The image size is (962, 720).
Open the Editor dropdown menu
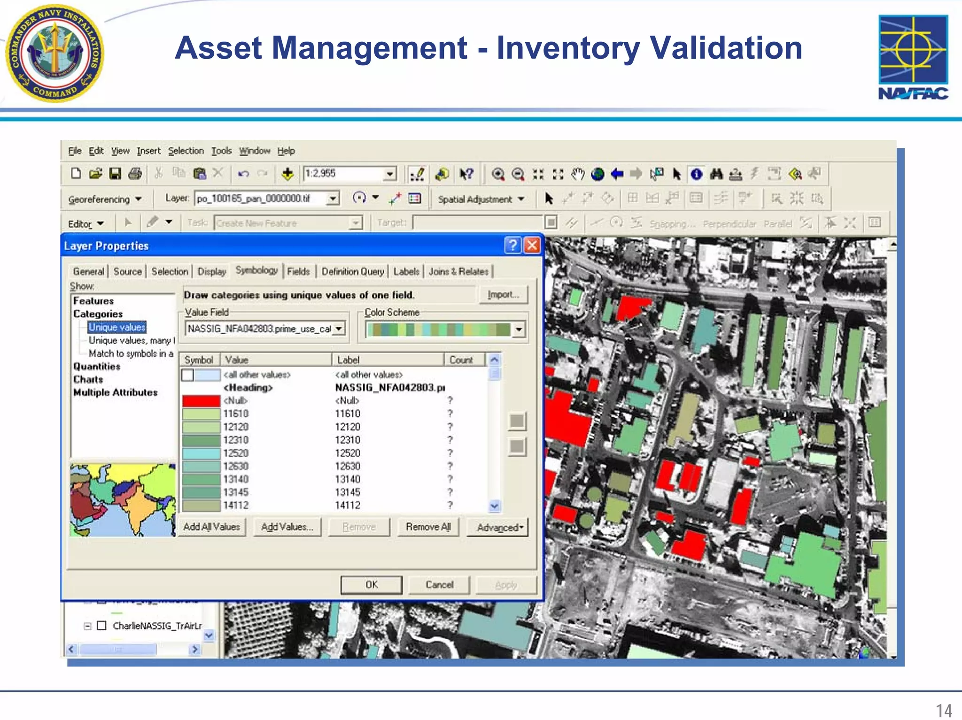tap(86, 224)
